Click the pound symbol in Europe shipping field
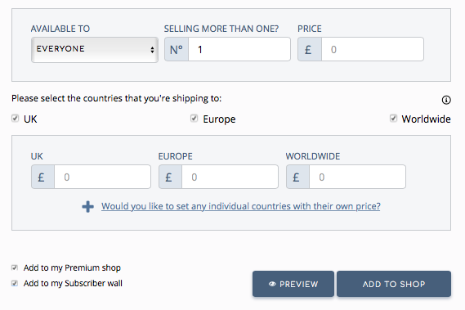Image resolution: width=465 pixels, height=310 pixels. (170, 177)
